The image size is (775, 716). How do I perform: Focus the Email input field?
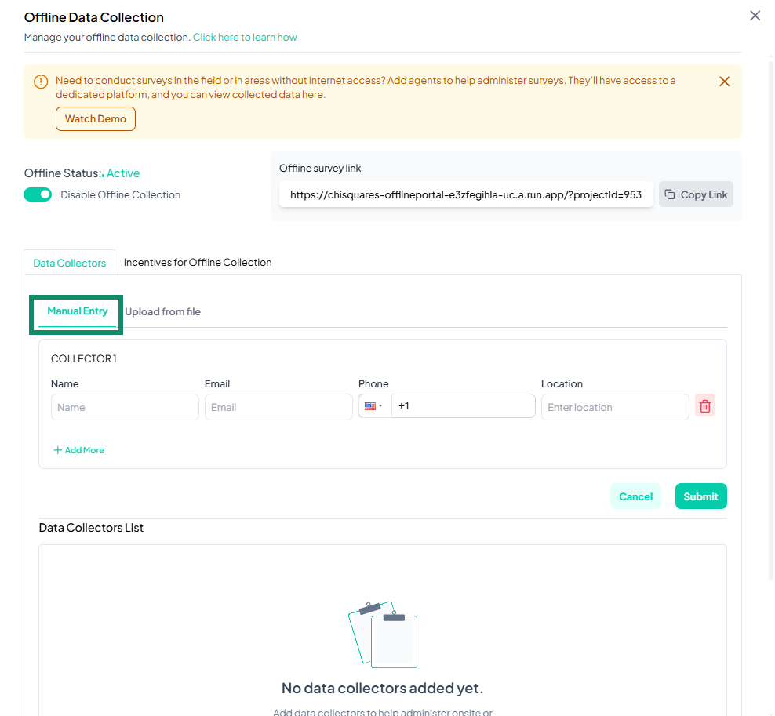pyautogui.click(x=278, y=407)
